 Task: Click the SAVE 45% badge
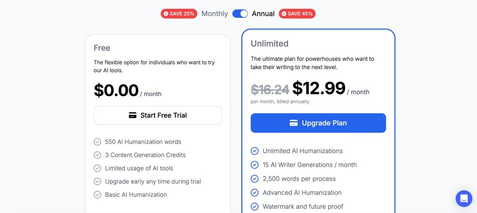[x=297, y=14]
